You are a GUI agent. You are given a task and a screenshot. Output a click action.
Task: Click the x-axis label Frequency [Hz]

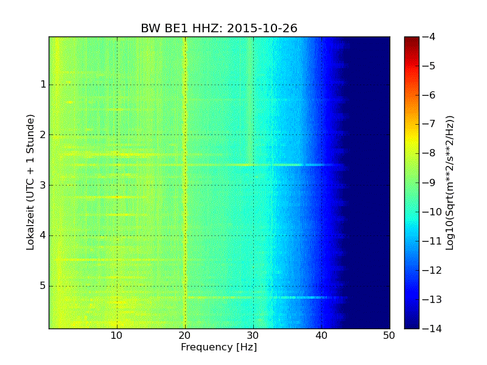coord(219,347)
